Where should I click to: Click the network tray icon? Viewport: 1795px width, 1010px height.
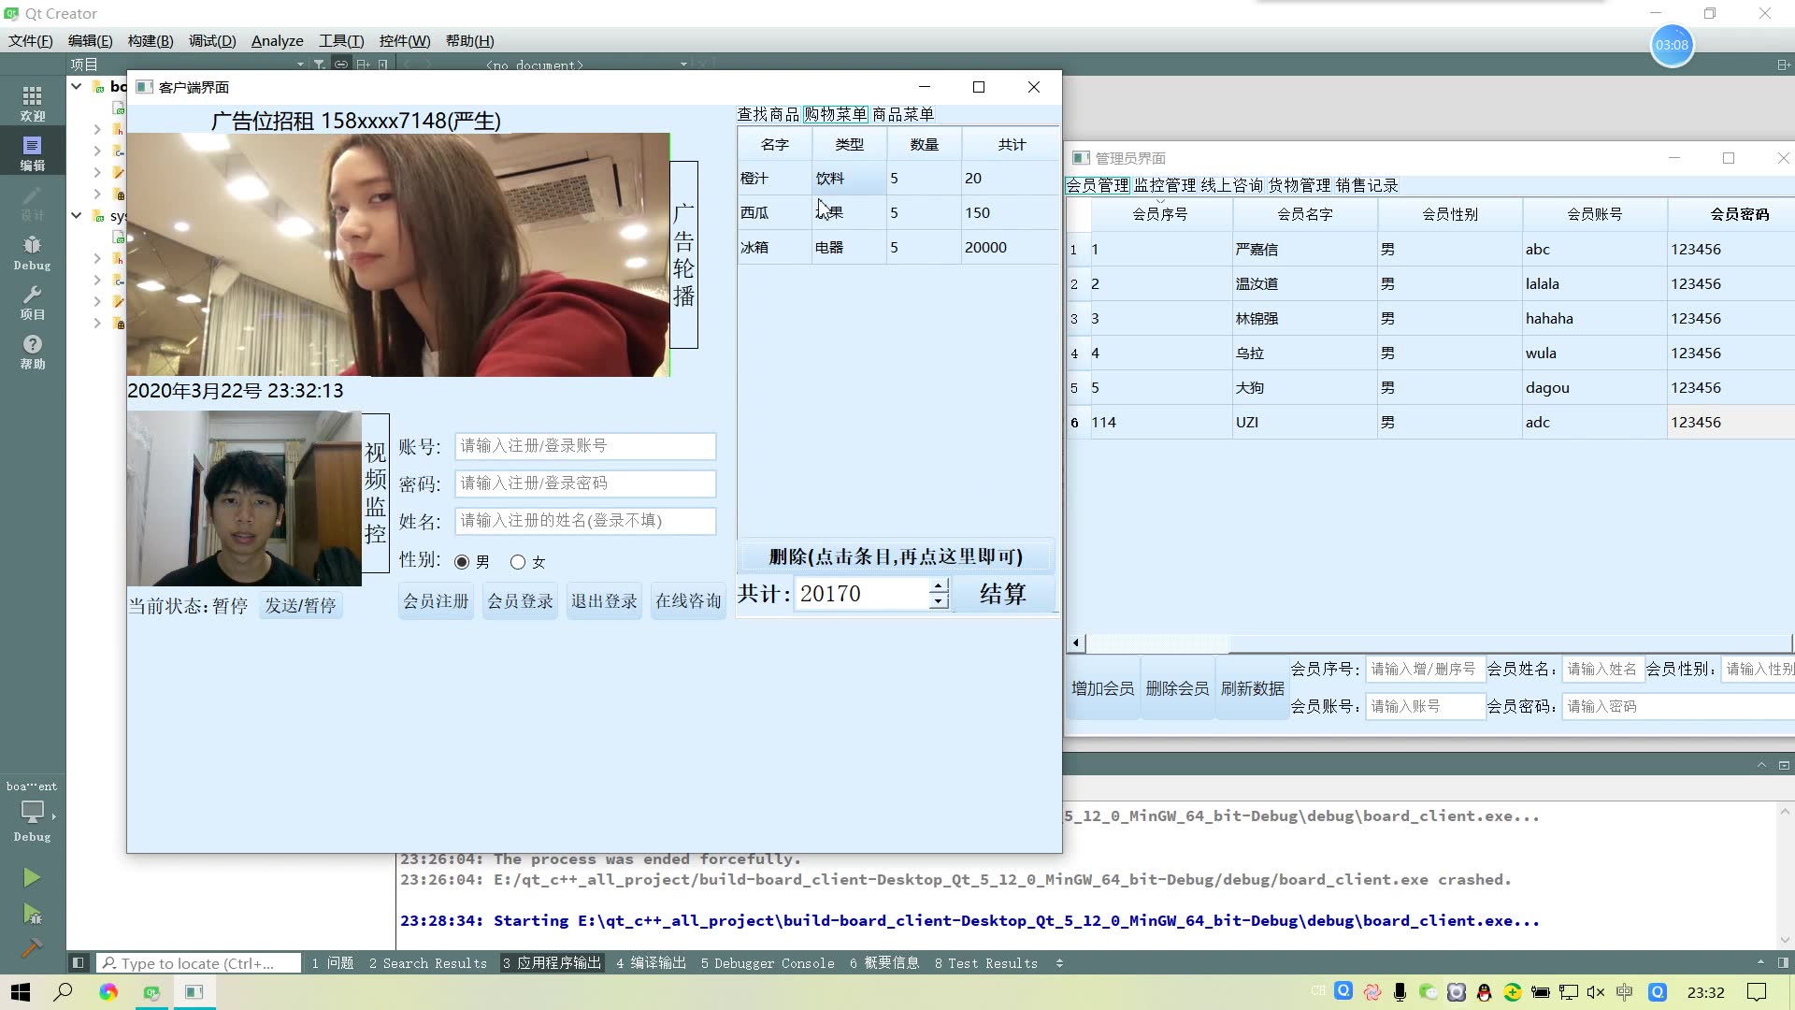[1568, 992]
